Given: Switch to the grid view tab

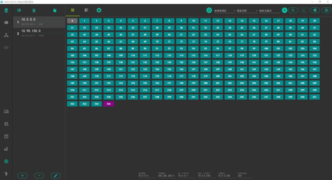Looking at the screenshot, I should (73, 10).
